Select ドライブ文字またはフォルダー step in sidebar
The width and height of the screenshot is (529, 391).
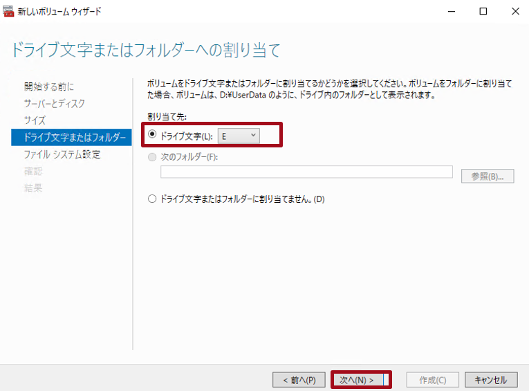click(71, 137)
